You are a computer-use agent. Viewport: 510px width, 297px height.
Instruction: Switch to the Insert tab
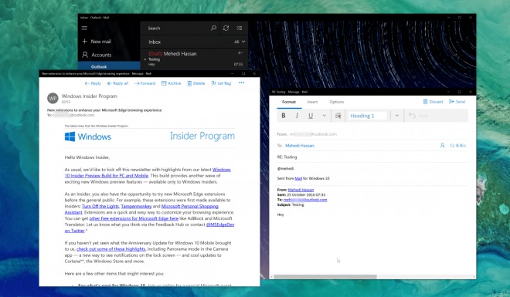click(x=312, y=102)
